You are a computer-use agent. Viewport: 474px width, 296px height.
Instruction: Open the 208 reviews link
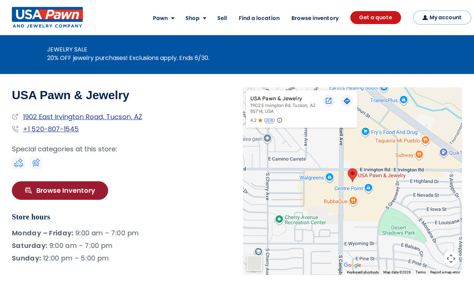(269, 120)
